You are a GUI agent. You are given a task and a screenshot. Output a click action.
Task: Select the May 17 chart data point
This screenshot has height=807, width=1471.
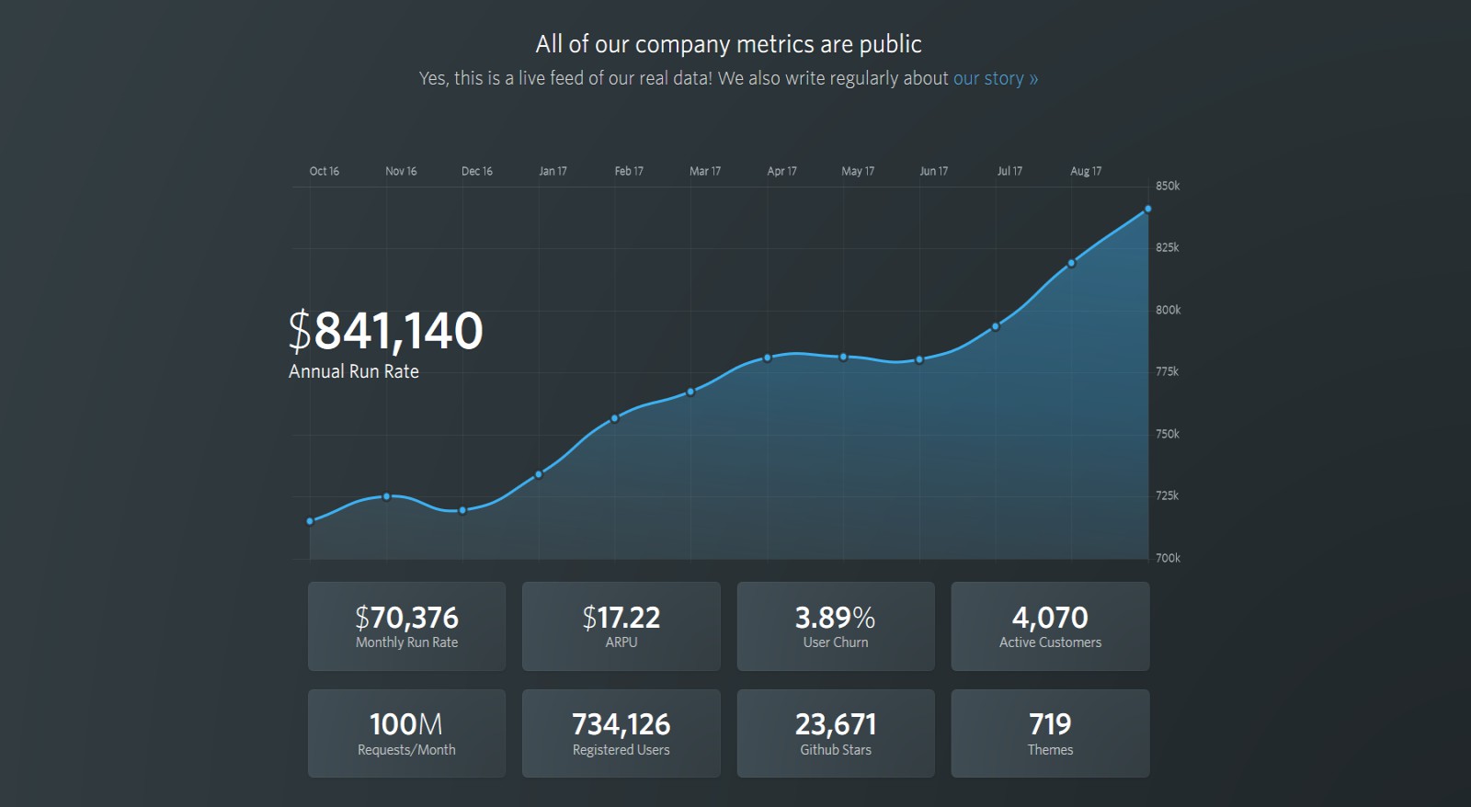click(844, 357)
